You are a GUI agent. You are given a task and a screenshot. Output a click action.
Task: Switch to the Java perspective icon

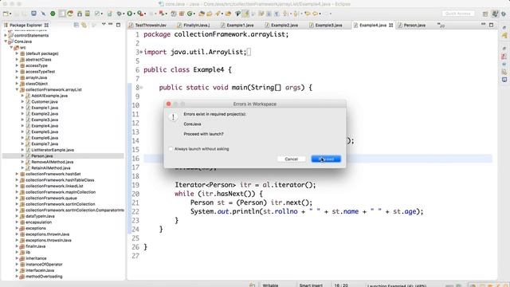point(495,14)
